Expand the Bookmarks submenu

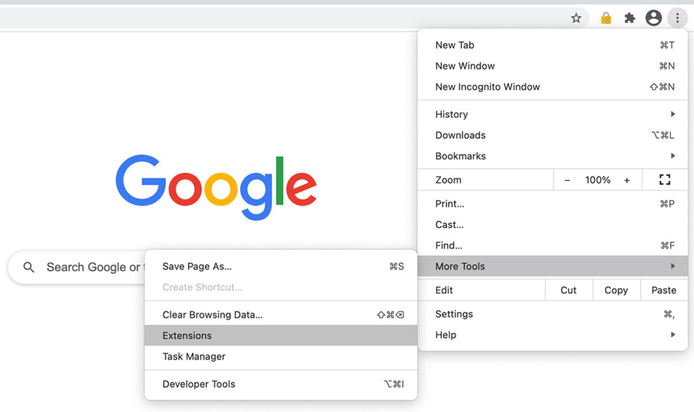552,156
